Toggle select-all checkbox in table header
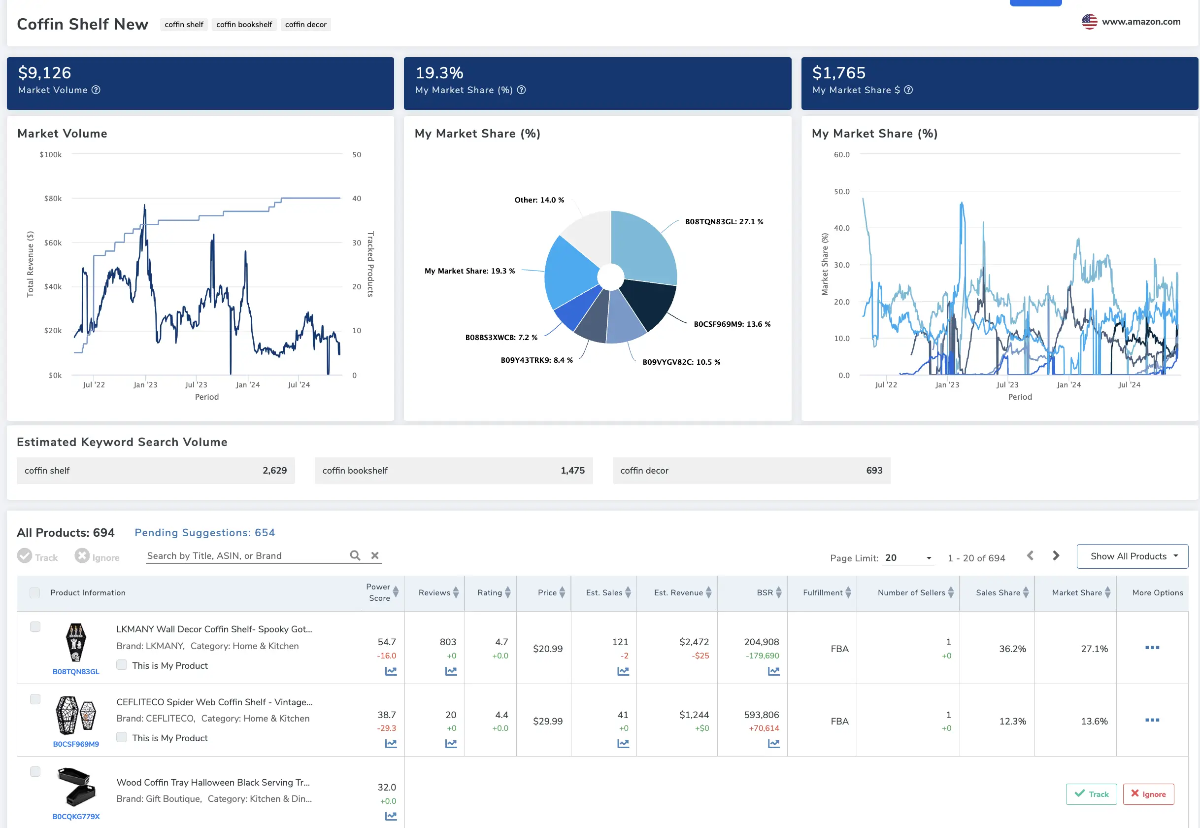Image resolution: width=1200 pixels, height=828 pixels. tap(35, 592)
